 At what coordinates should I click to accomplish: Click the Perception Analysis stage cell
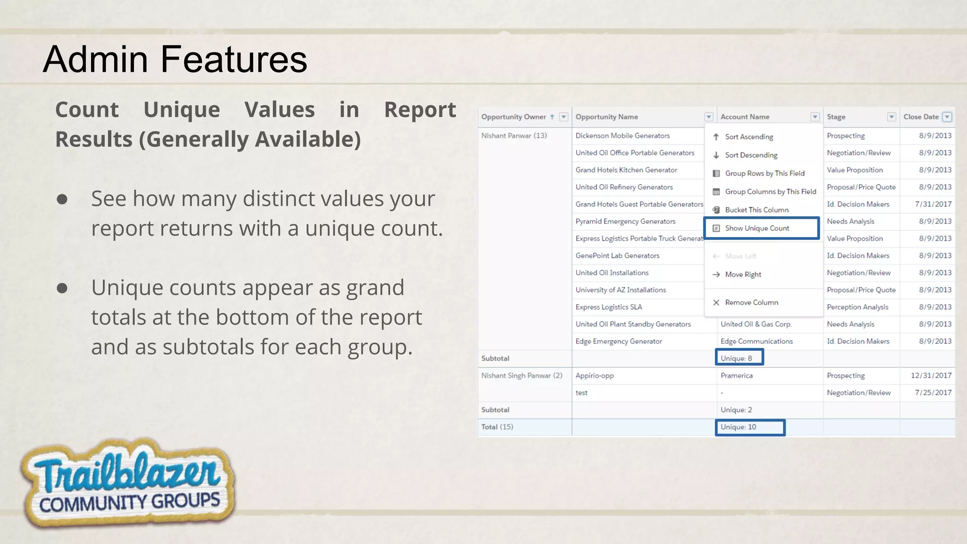[x=857, y=307]
